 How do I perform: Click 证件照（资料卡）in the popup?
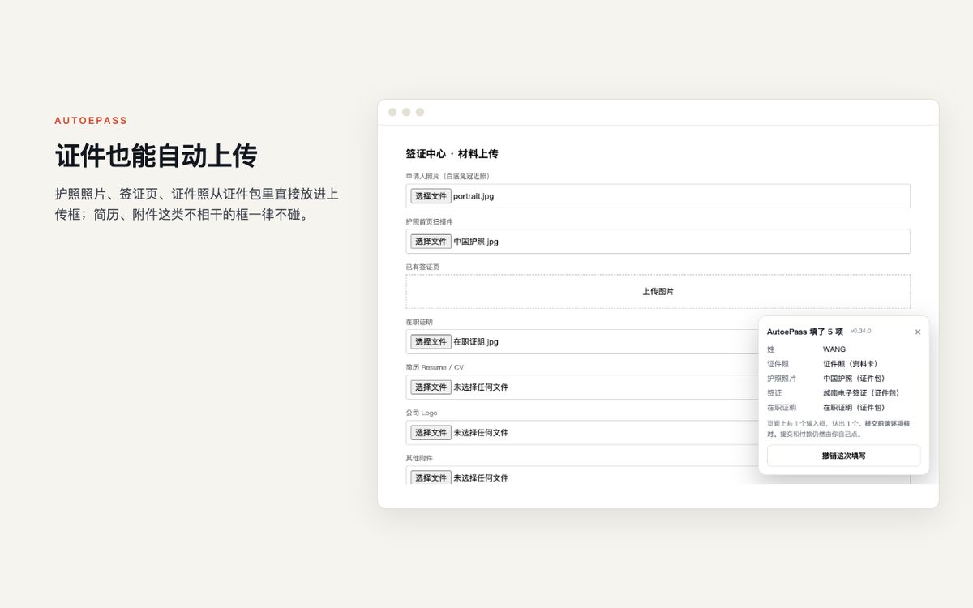coord(851,364)
